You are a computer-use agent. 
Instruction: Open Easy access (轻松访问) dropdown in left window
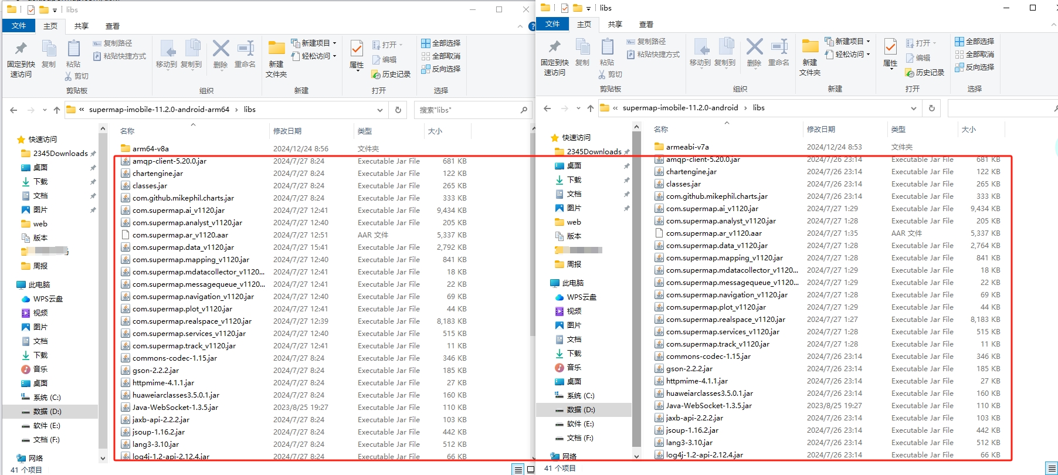pyautogui.click(x=314, y=56)
